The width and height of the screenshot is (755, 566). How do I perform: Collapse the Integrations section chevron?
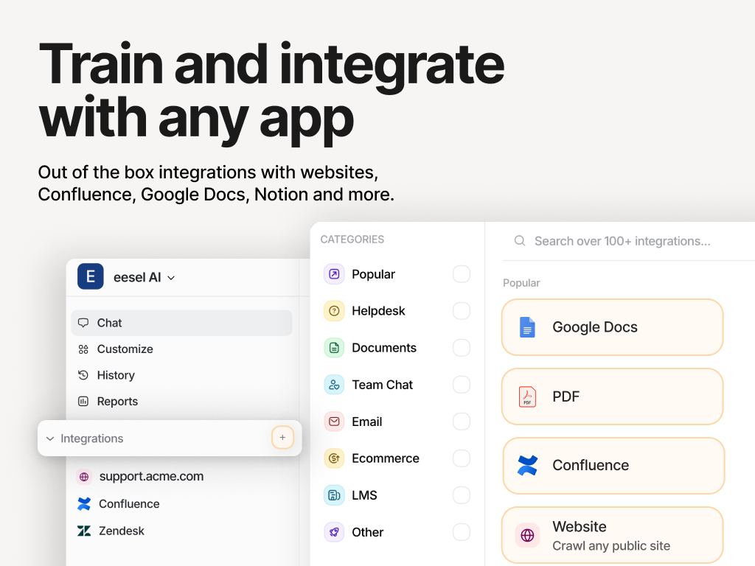point(50,439)
